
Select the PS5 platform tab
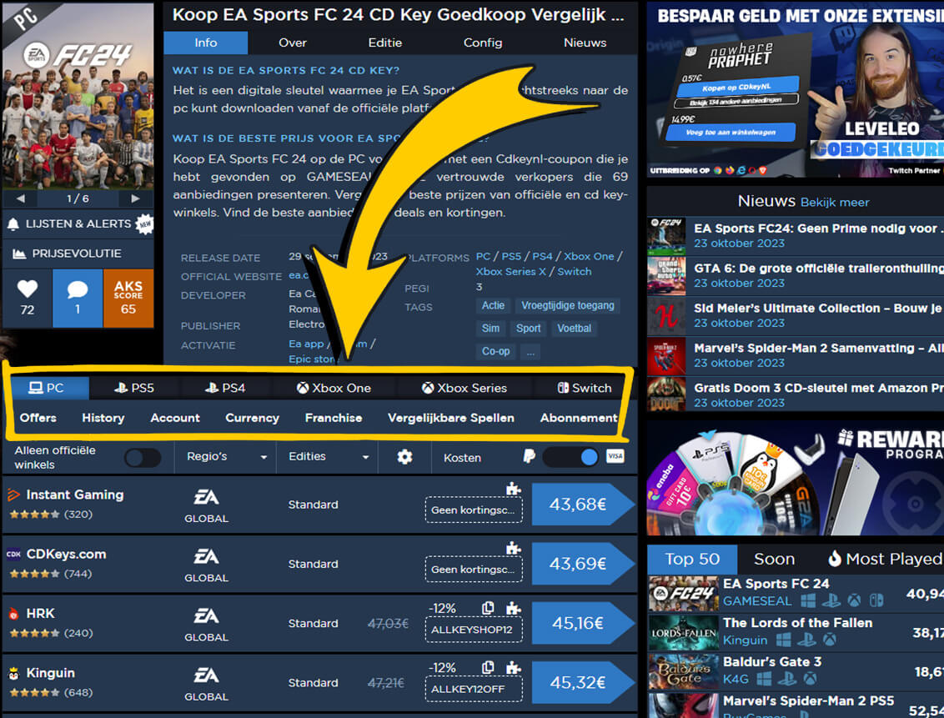[134, 389]
